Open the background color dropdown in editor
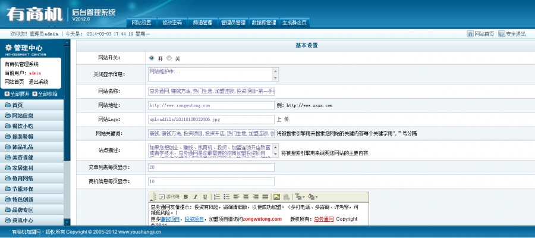Screen dimensions: 535x238 pos(313,197)
